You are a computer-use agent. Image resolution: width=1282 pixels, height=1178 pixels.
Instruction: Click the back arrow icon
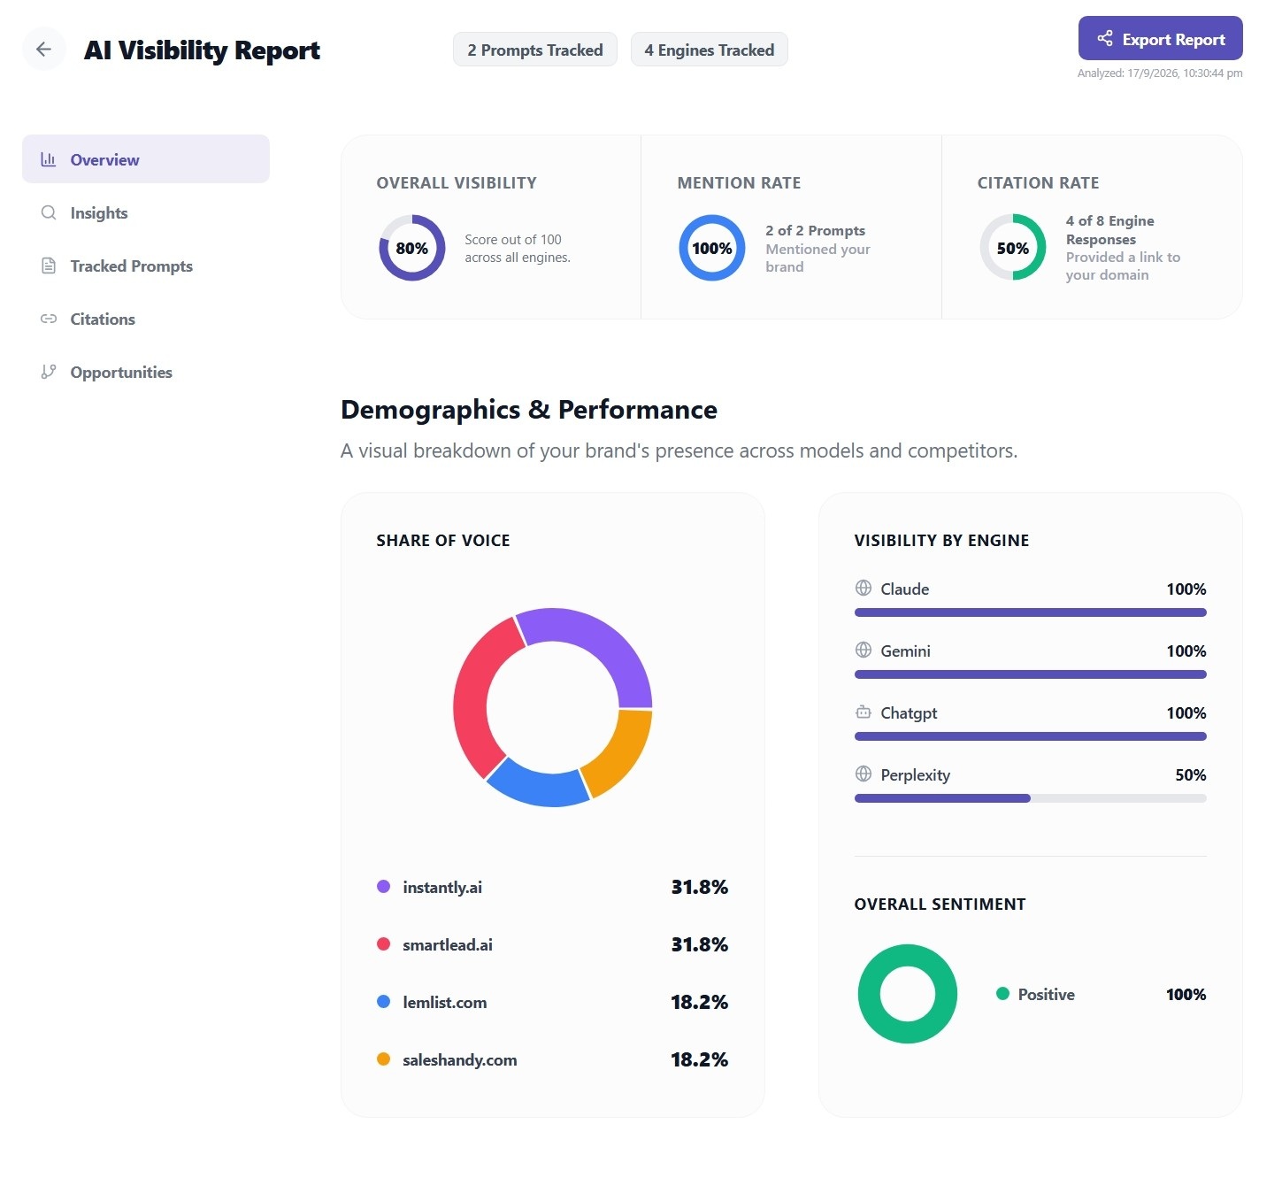[x=43, y=50]
